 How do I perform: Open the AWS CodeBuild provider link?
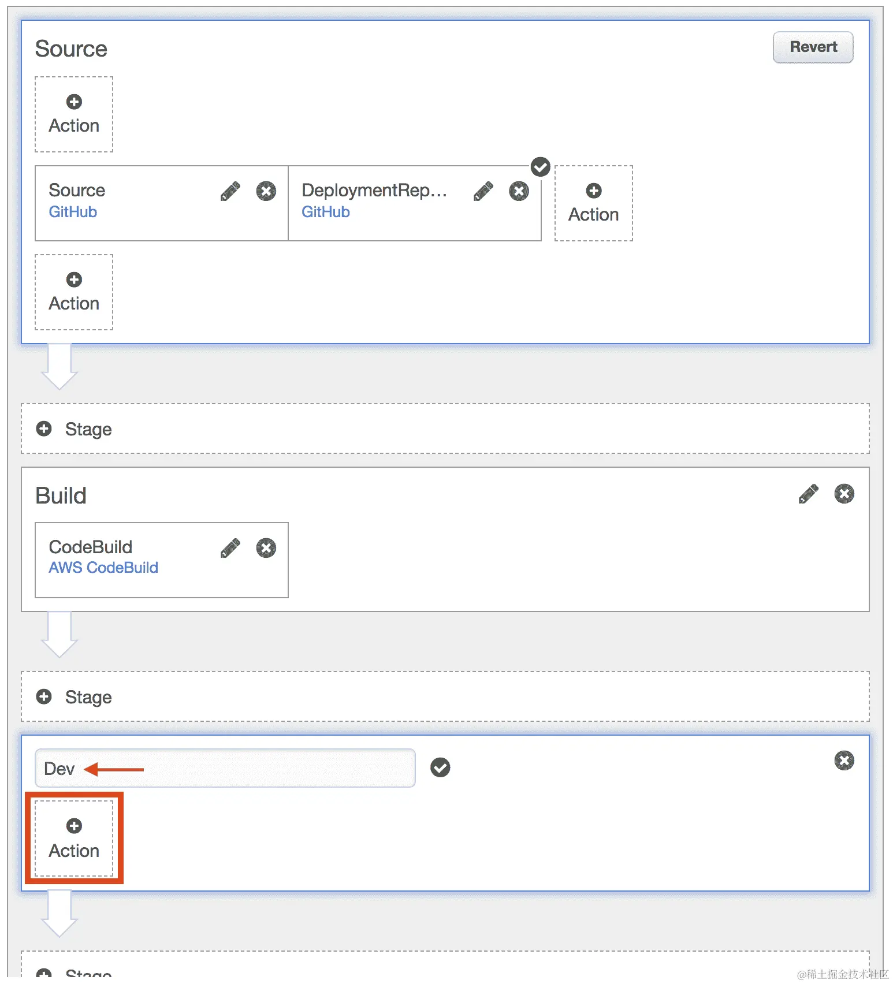click(103, 568)
